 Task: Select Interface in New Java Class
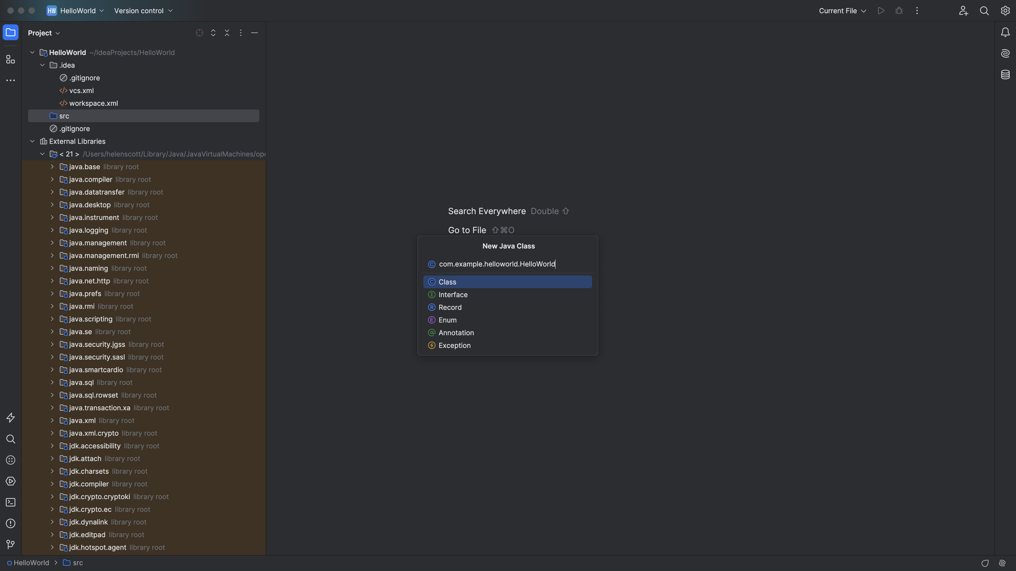coord(453,295)
